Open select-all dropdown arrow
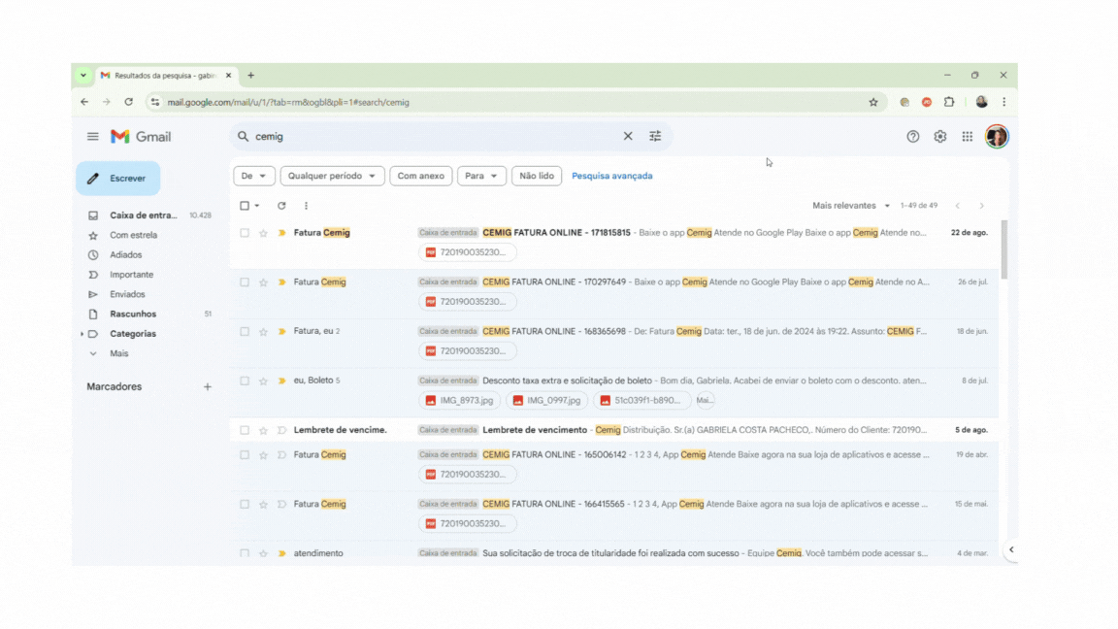This screenshot has width=1118, height=629. 256,206
